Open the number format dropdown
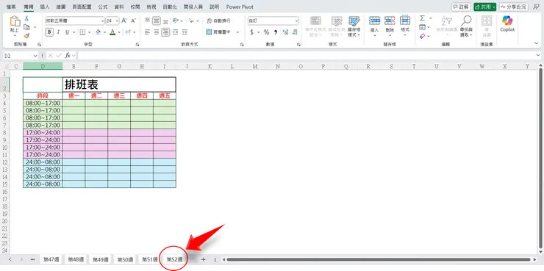 (297, 21)
